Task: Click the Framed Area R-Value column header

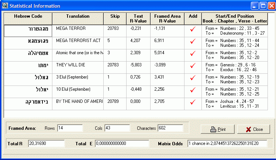Action: click(x=167, y=19)
